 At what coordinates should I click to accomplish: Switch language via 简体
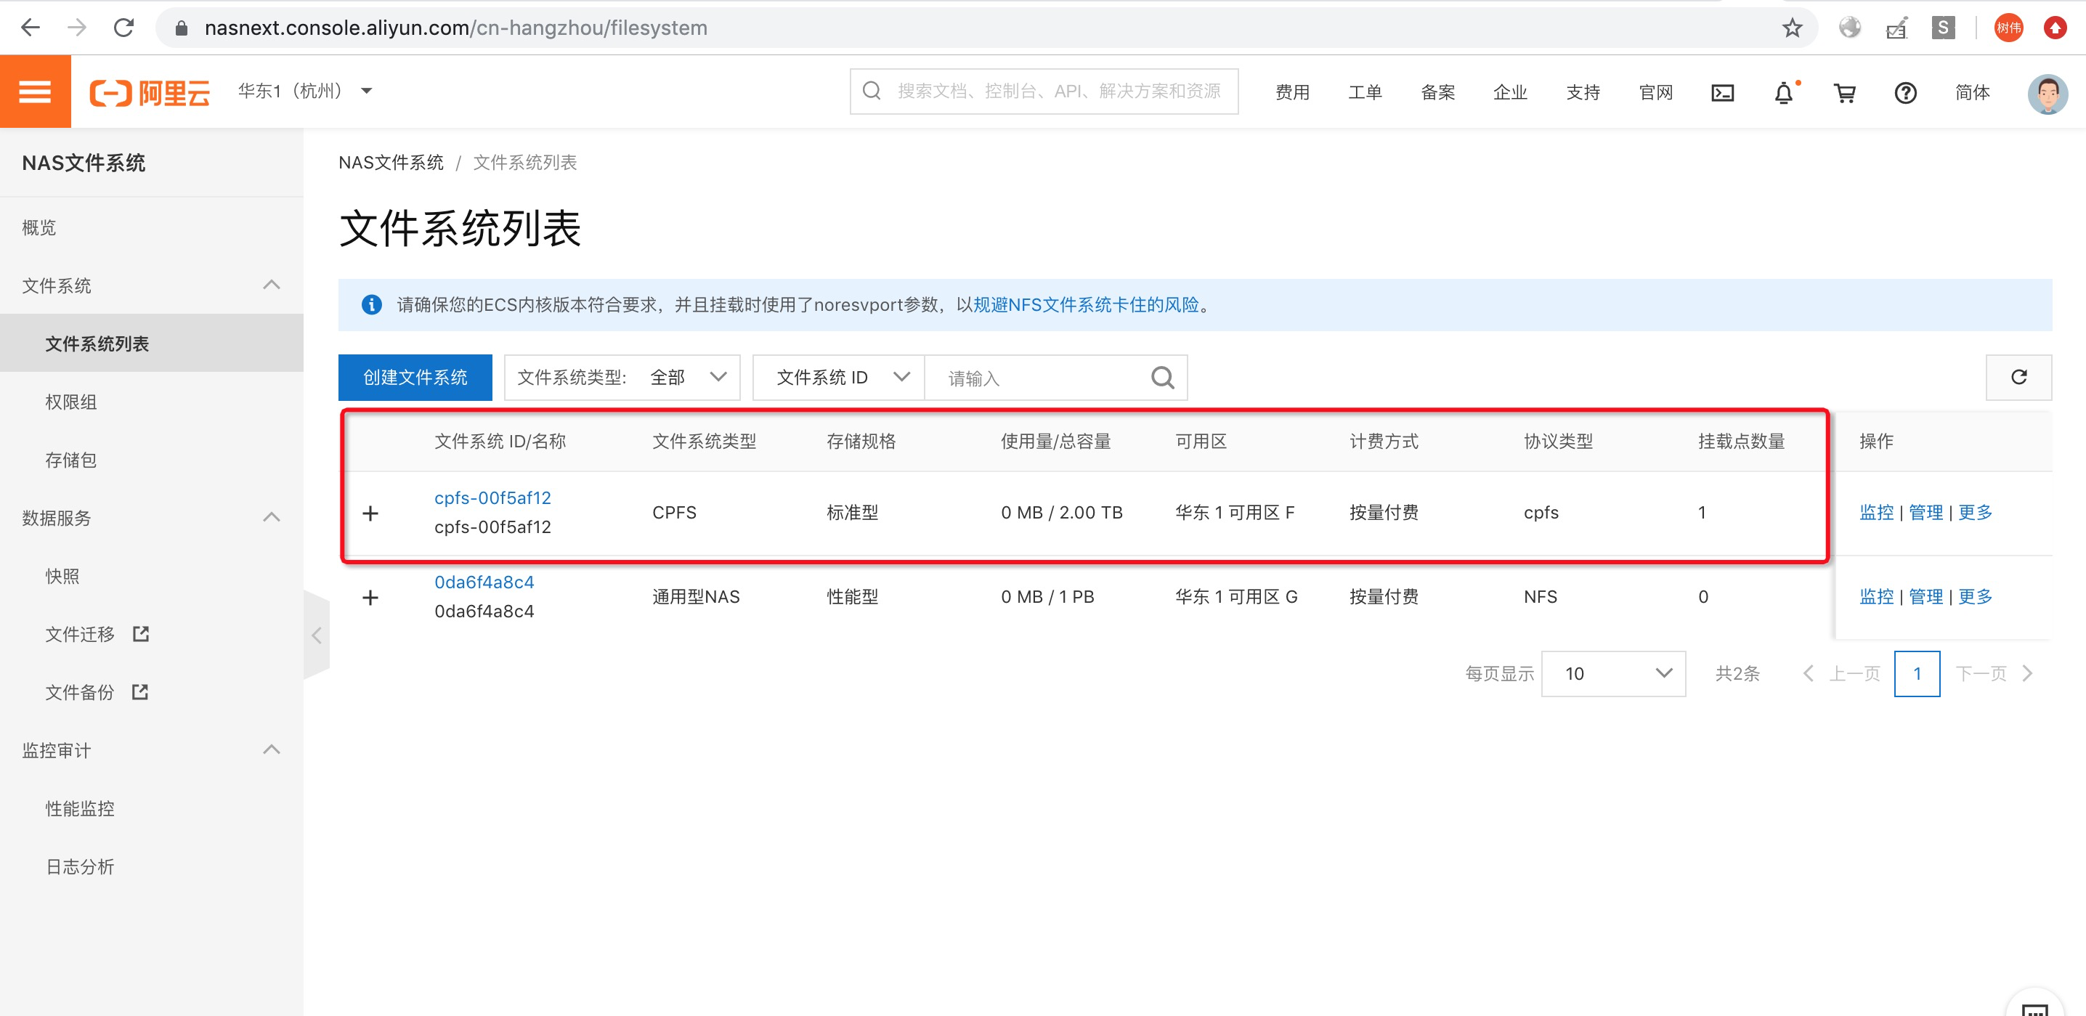pyautogui.click(x=1972, y=92)
